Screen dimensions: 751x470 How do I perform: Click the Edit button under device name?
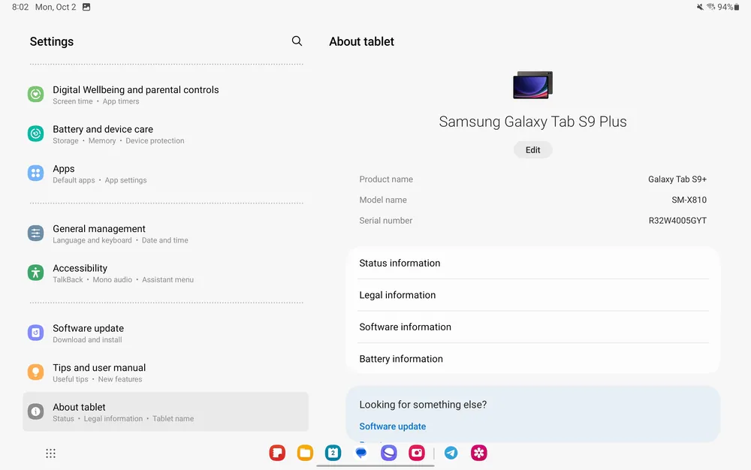point(532,150)
